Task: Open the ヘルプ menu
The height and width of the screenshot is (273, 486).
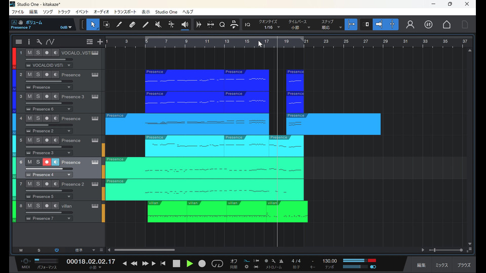Action: (188, 12)
